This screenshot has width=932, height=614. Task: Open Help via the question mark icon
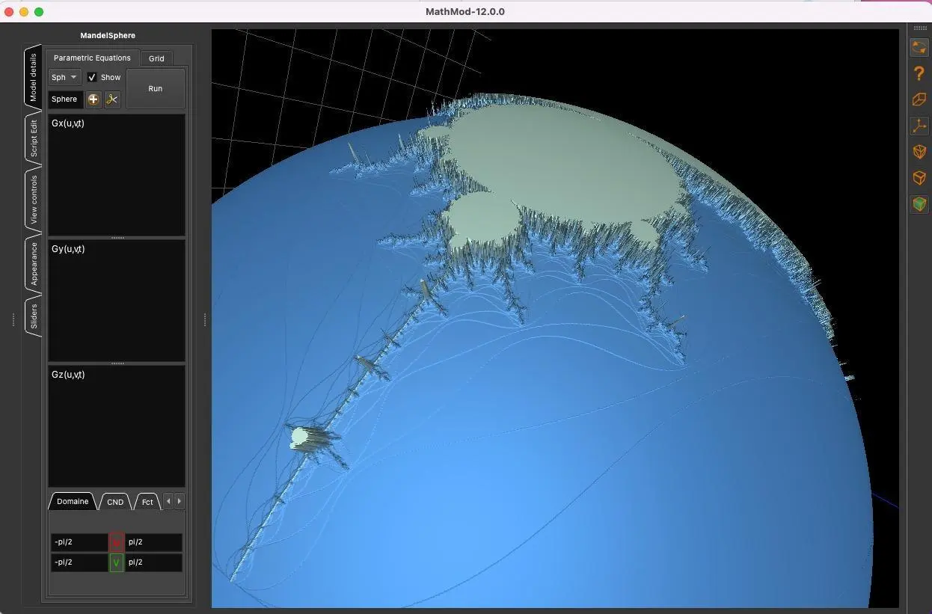pyautogui.click(x=919, y=73)
